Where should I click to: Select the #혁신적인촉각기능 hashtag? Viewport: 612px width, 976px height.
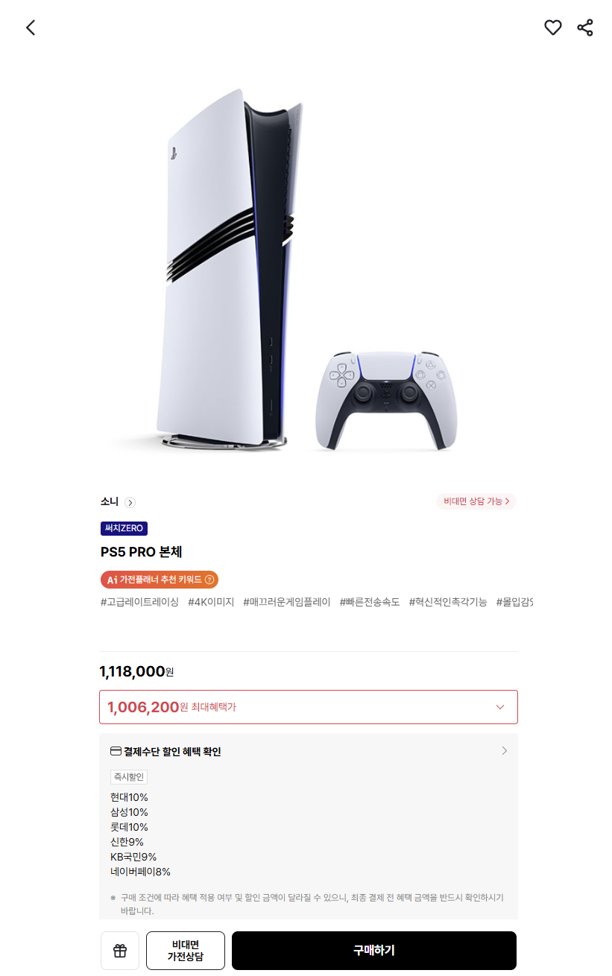tap(448, 602)
